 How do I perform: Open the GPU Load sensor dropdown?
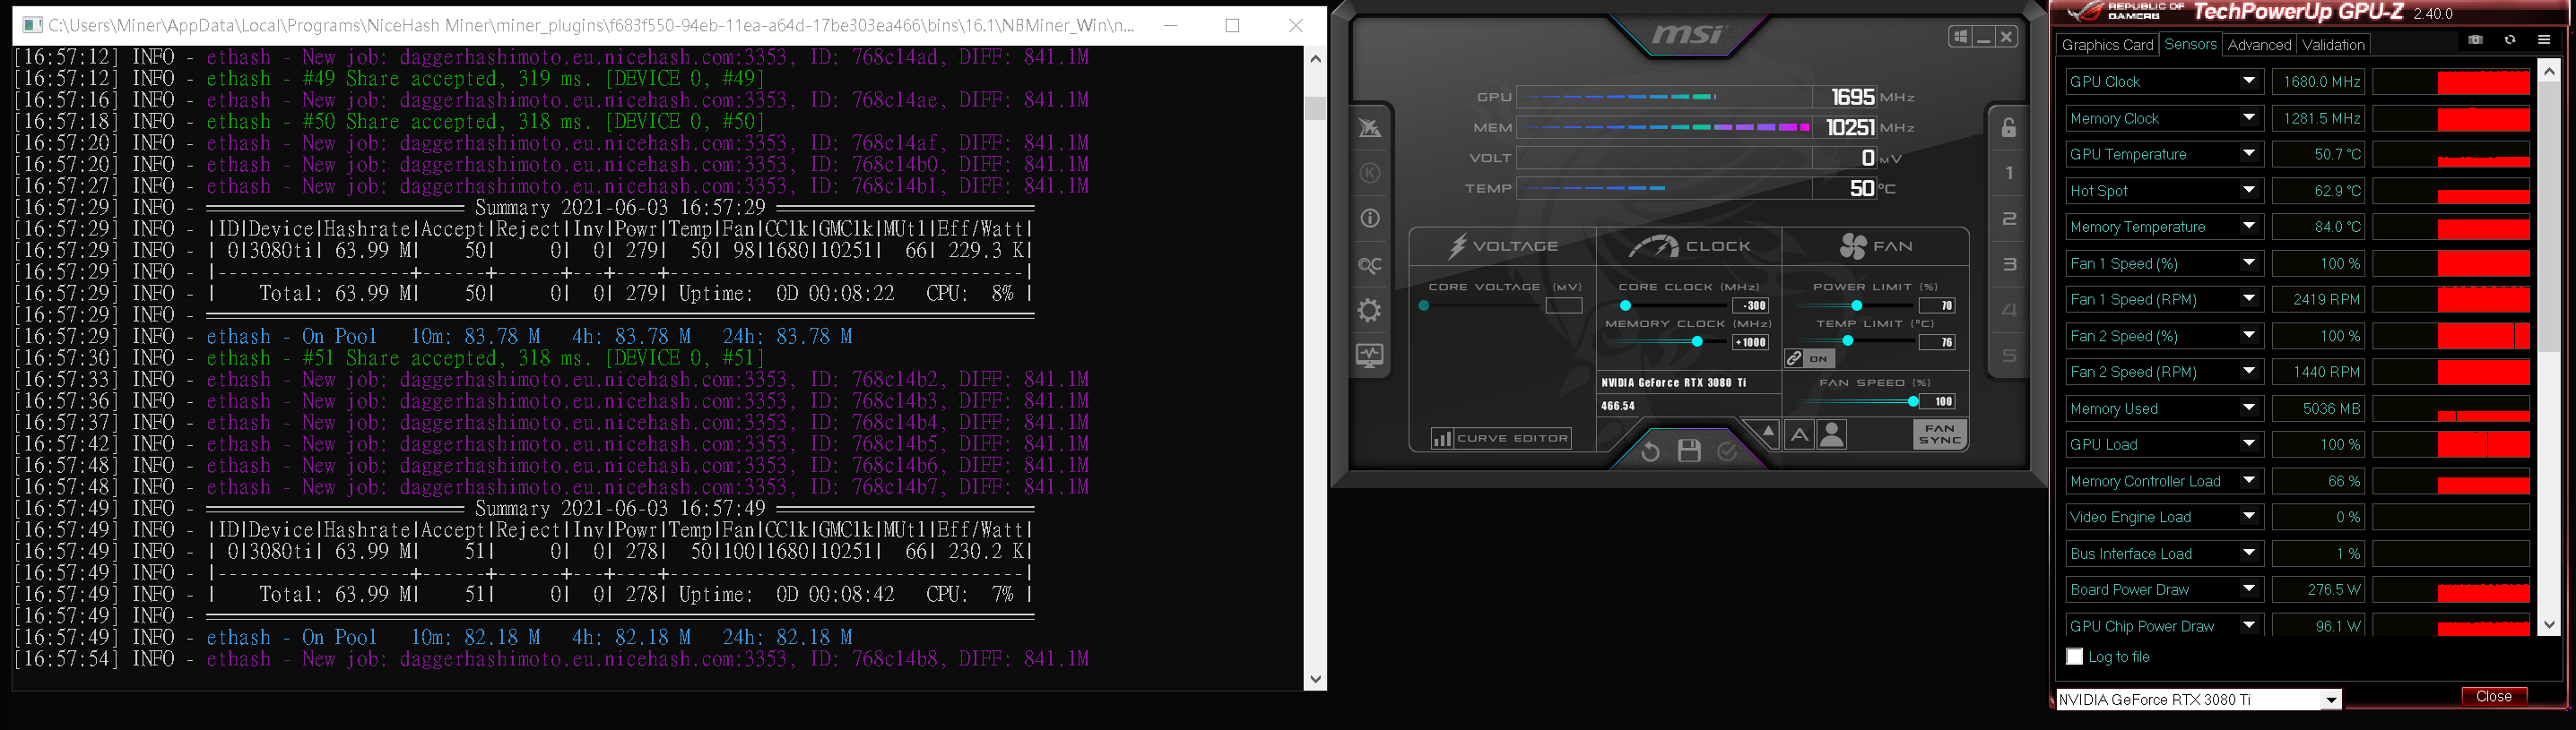click(x=2249, y=444)
